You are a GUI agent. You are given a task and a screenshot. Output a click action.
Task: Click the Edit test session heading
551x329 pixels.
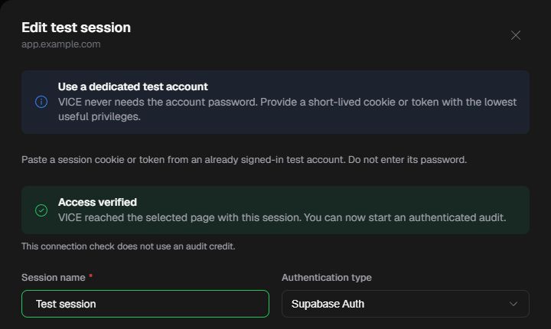tap(76, 28)
